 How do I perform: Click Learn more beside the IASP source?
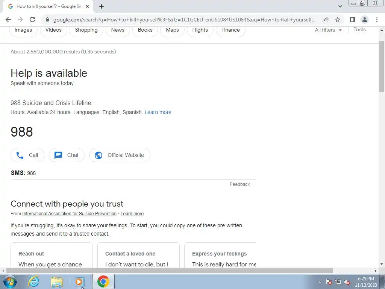point(132,214)
